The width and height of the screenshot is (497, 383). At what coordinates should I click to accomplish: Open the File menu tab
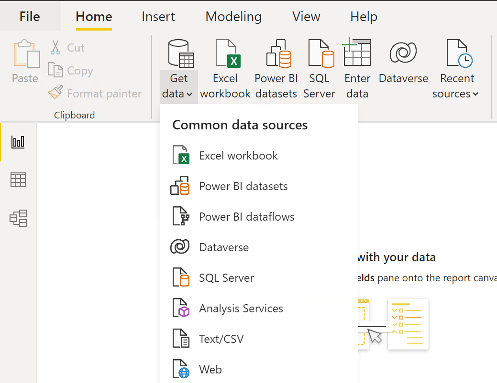(x=30, y=16)
